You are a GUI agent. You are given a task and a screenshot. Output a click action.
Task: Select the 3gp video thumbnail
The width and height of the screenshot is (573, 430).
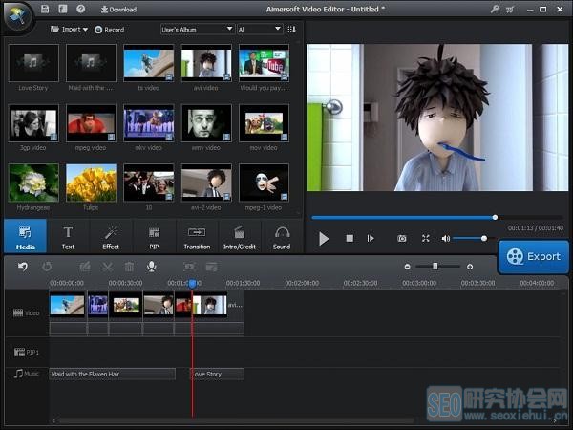click(x=33, y=123)
